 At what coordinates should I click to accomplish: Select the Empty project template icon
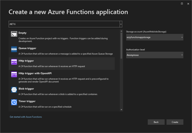point(14,34)
